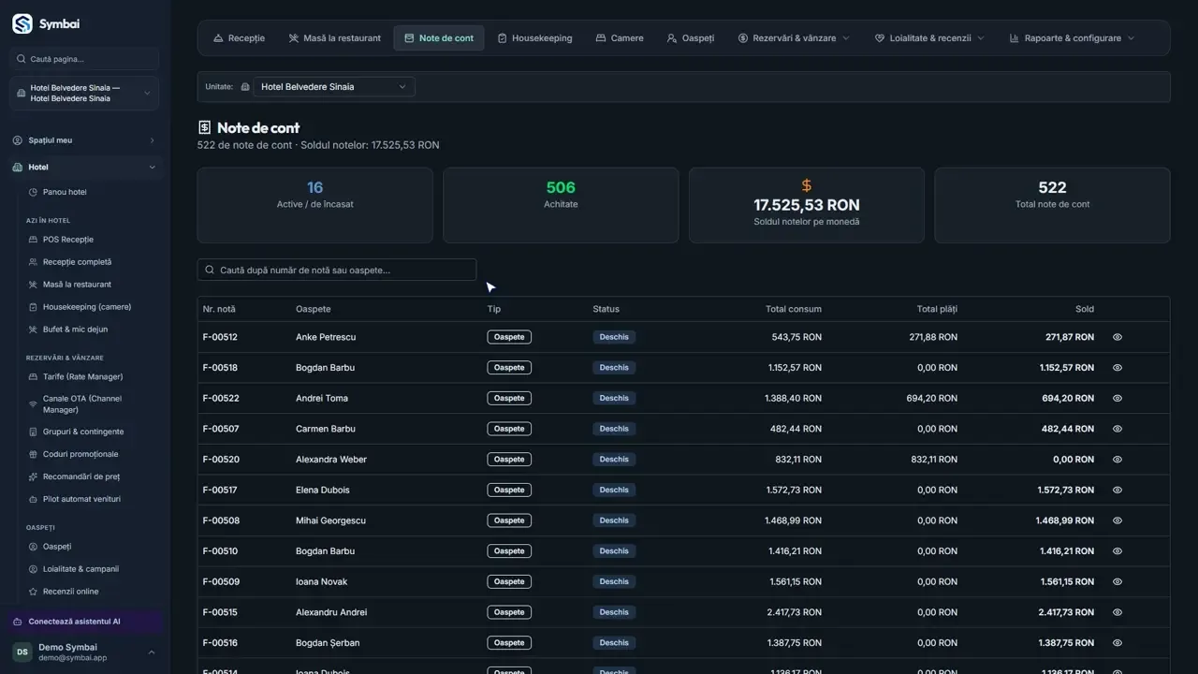The width and height of the screenshot is (1198, 674).
Task: Open Unitate dropdown Hotel Belvedere Sinaia
Action: (334, 87)
